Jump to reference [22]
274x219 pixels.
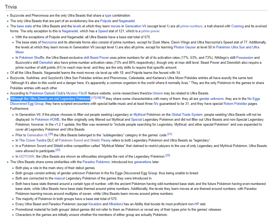coord(58,150)
